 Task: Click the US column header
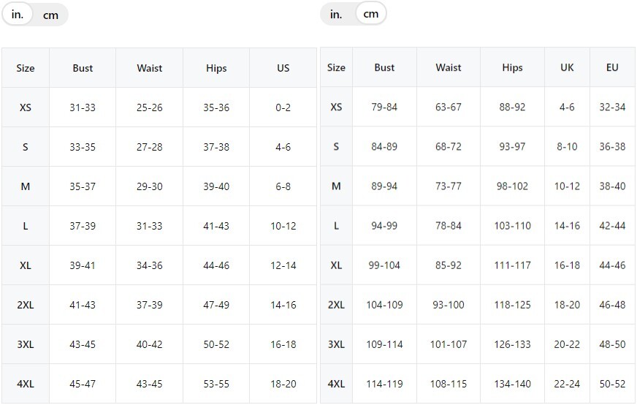[x=283, y=68]
